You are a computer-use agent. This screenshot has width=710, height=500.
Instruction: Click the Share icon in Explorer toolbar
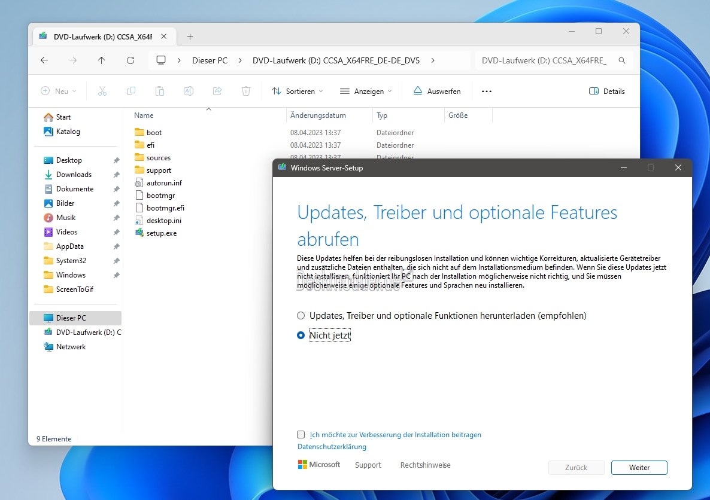coord(217,91)
